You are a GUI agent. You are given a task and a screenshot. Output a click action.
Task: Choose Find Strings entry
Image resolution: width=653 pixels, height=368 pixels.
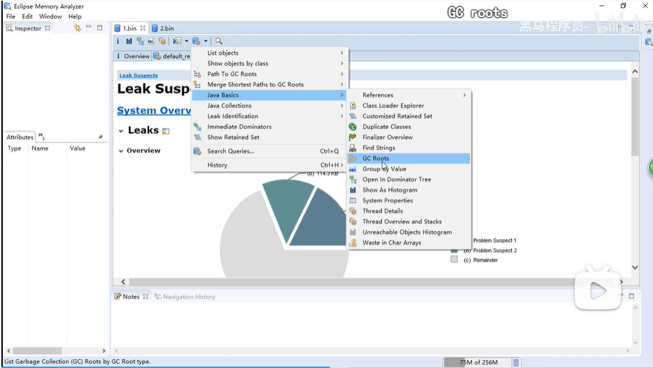click(x=408, y=148)
